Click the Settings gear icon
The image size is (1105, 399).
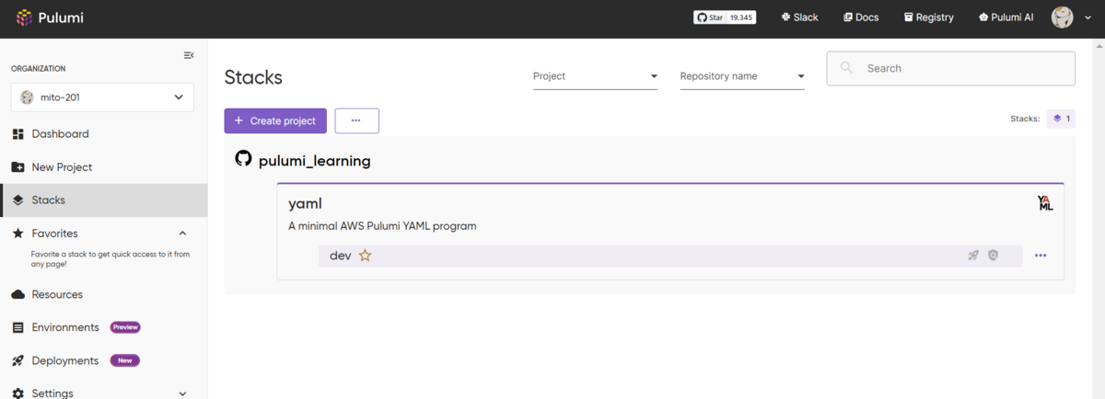(x=17, y=393)
